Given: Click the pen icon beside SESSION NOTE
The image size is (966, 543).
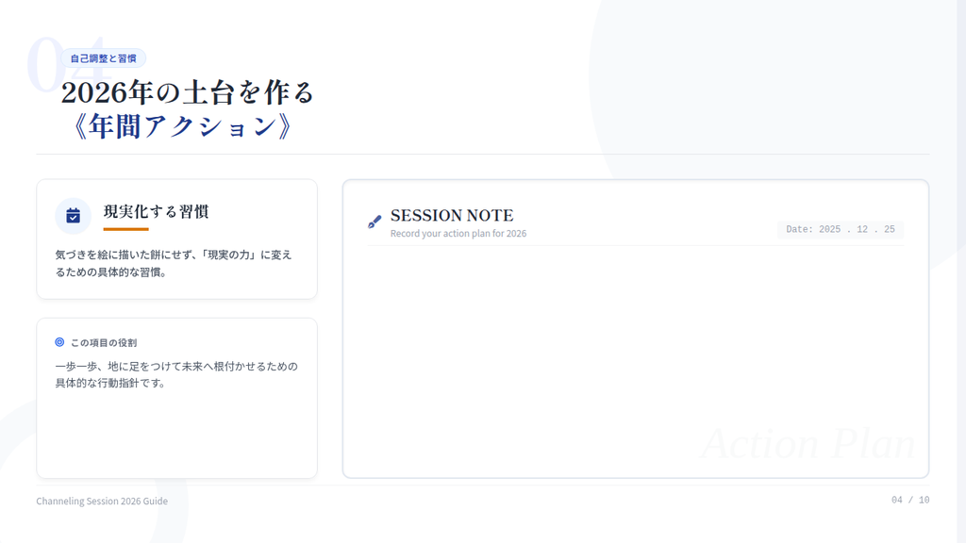Looking at the screenshot, I should point(375,222).
